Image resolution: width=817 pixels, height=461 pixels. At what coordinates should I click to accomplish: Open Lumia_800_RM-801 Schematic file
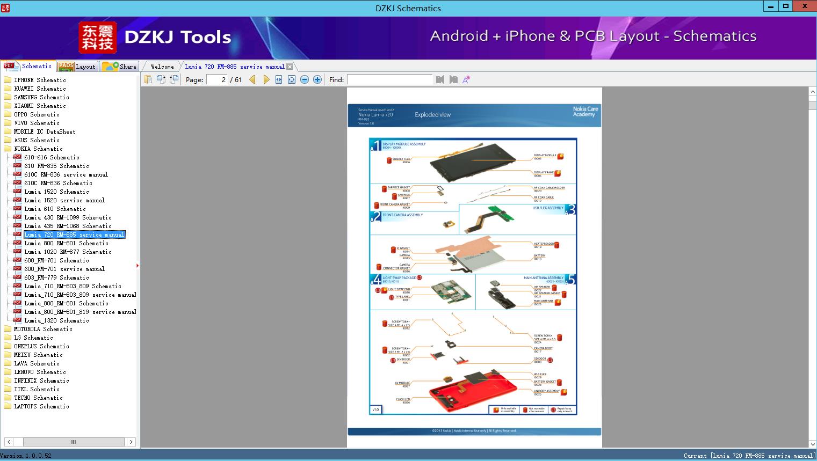click(x=67, y=303)
